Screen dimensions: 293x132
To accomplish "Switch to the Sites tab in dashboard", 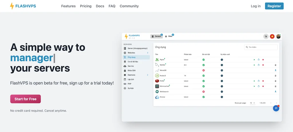I will (x=169, y=36).
